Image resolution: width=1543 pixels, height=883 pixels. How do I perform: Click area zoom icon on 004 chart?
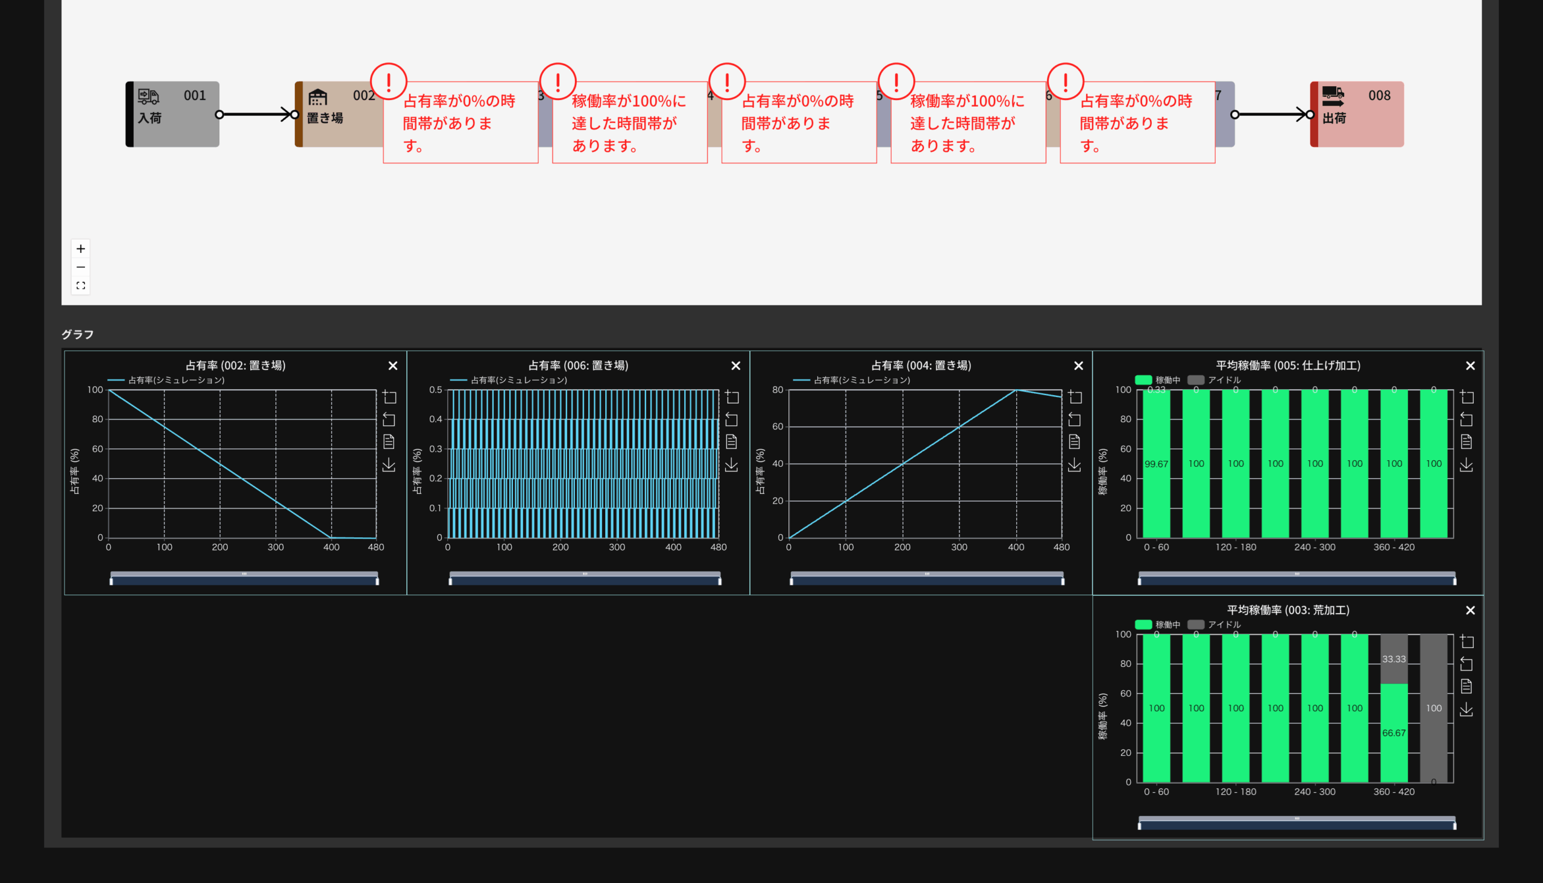1075,397
